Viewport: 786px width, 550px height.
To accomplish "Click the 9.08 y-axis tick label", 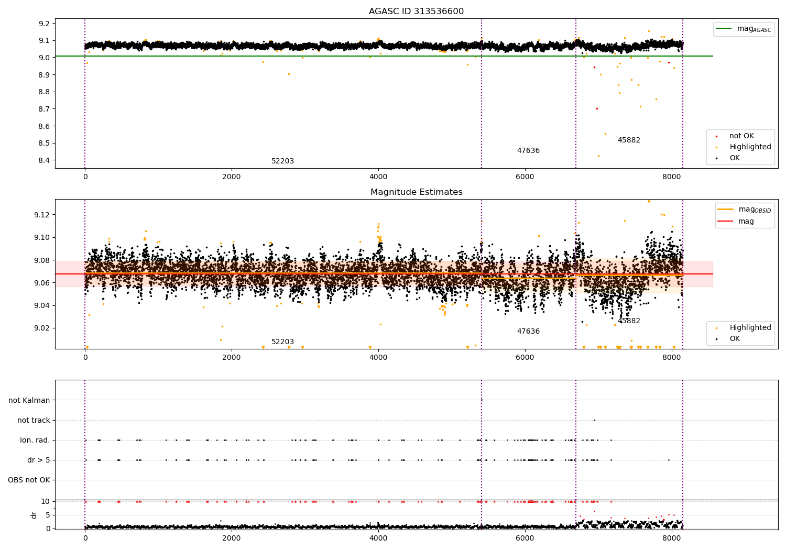I will pos(42,260).
